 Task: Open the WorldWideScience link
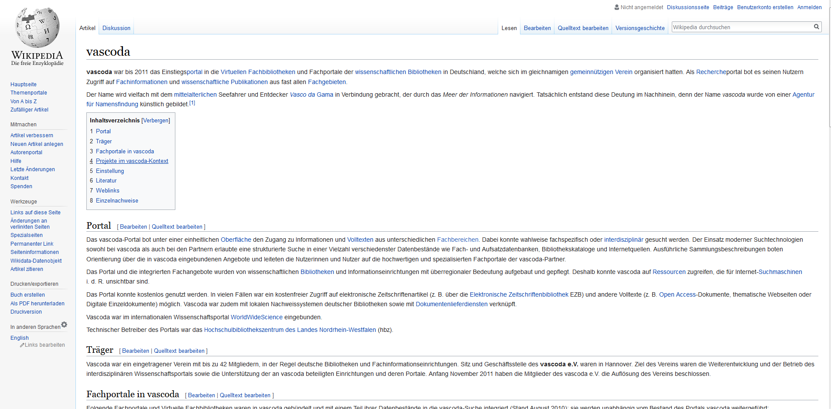[256, 318]
